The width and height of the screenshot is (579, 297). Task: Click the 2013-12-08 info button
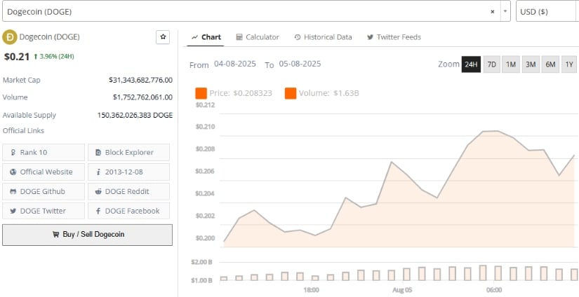(129, 172)
